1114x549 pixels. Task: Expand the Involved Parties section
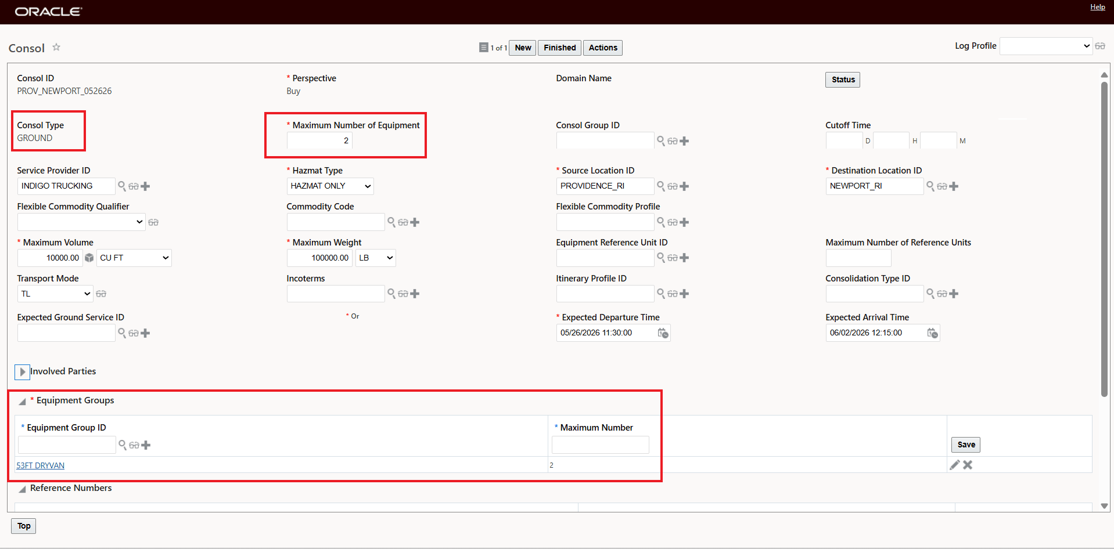[22, 372]
